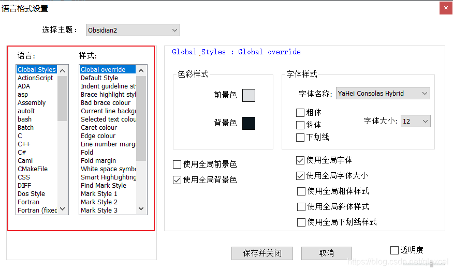Screen dimensions: 453x271
Task: Select Fold margin entry
Action: click(108, 161)
